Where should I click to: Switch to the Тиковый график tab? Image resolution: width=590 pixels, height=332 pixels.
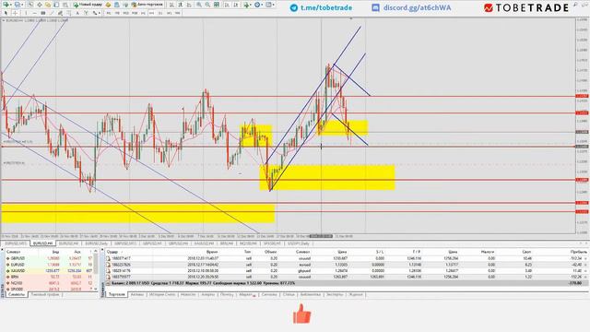point(45,294)
